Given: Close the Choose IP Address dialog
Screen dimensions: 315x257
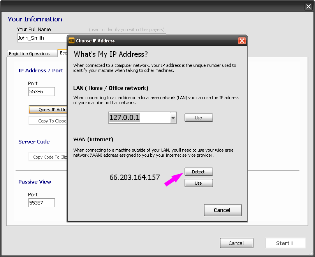Looking at the screenshot, I should coord(242,40).
